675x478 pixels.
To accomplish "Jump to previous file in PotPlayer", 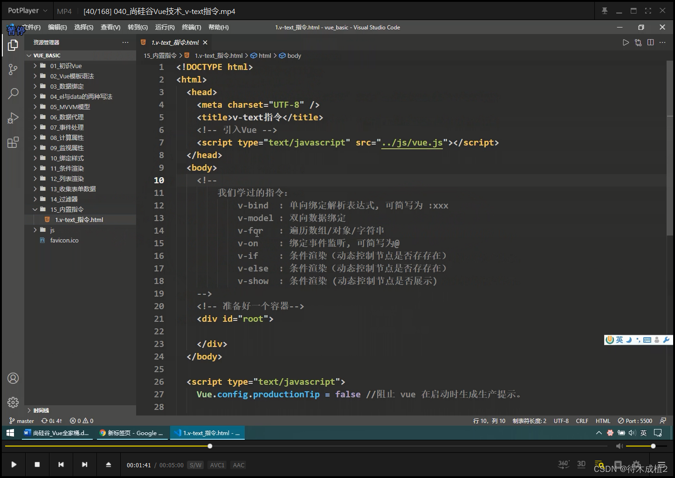I will 61,464.
